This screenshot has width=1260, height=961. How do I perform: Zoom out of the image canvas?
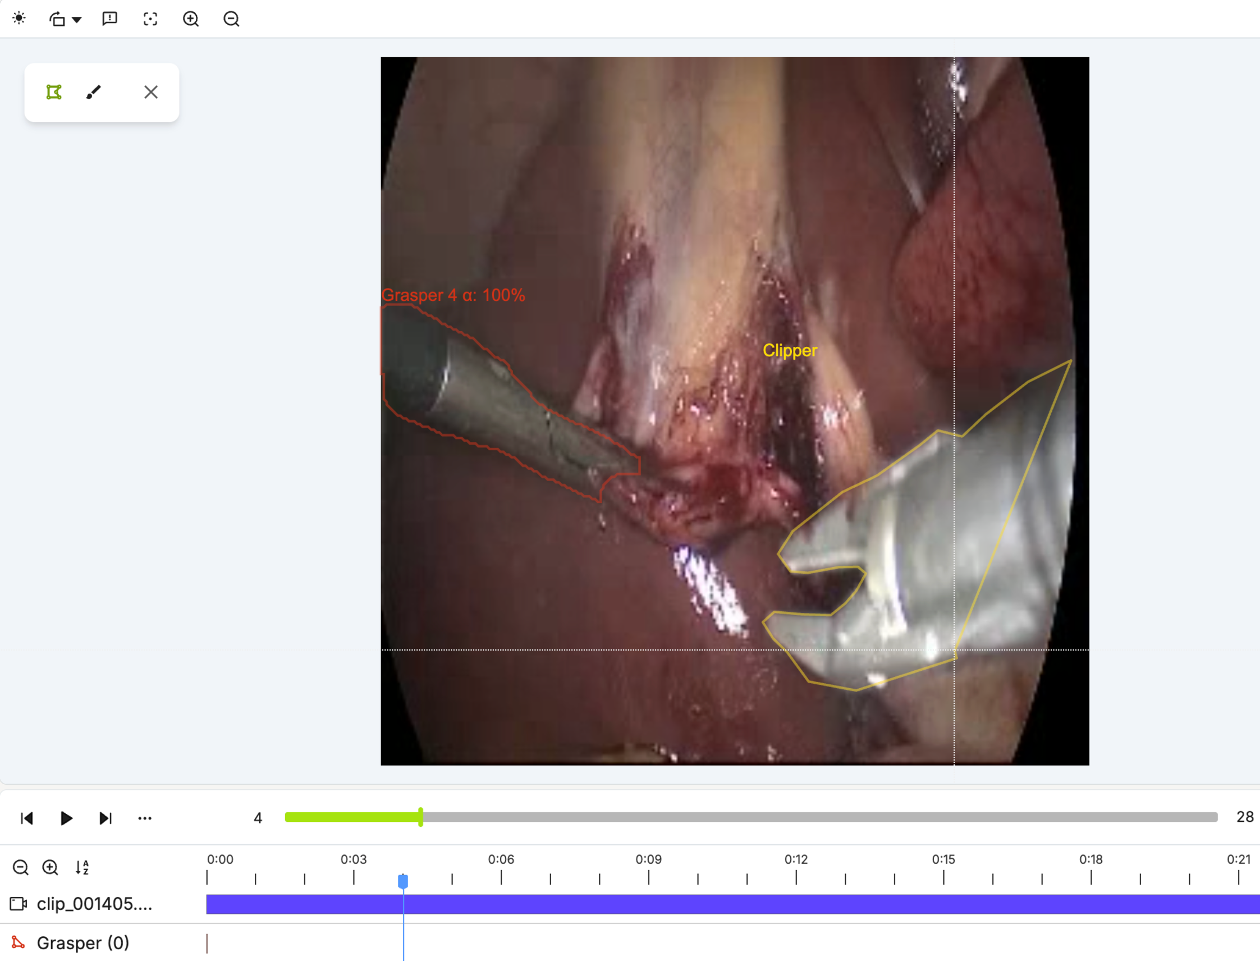[231, 19]
